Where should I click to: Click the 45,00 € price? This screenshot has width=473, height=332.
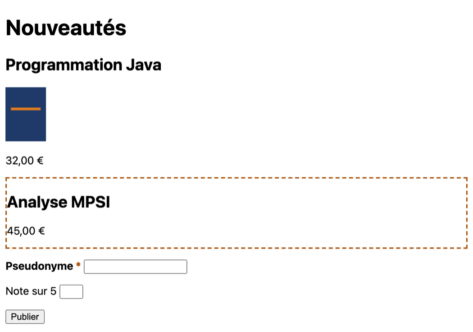point(26,231)
